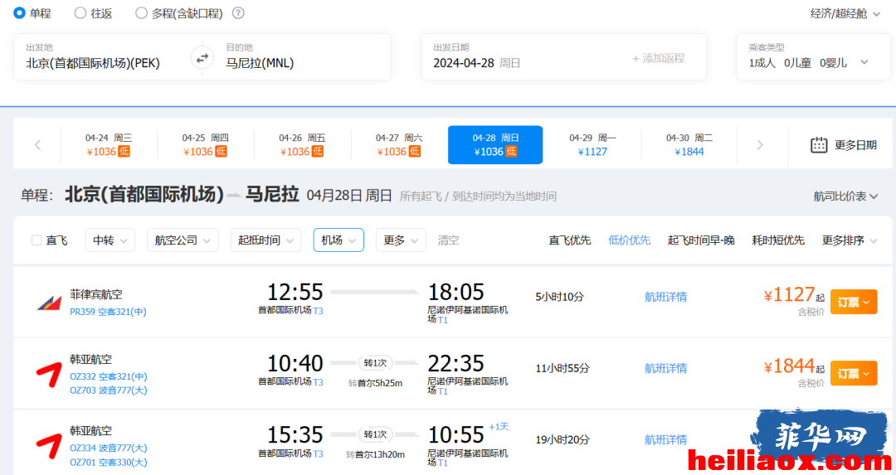
Task: Open flight link OZ701 空客330(大)
Action: (109, 463)
